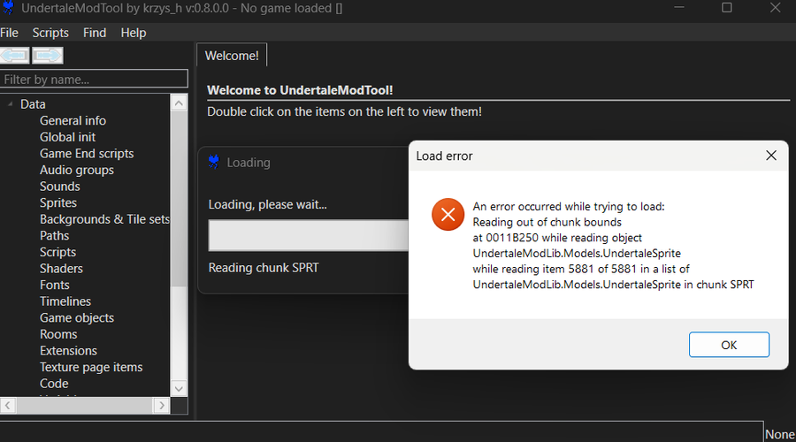
Task: Select Paths in the tree
Action: [54, 235]
